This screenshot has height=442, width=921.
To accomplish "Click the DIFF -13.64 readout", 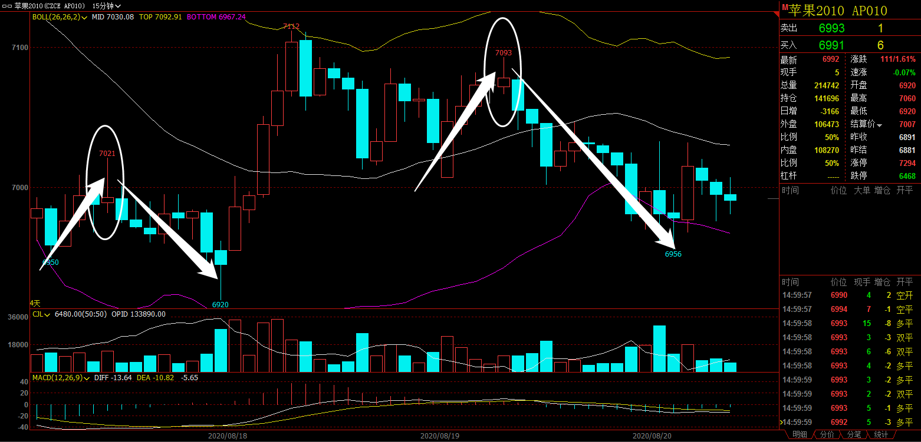I will point(113,377).
